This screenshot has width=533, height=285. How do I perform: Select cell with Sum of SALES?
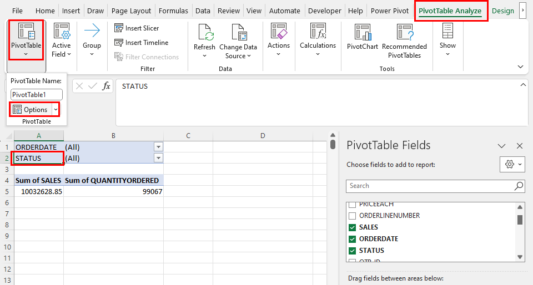tap(39, 180)
